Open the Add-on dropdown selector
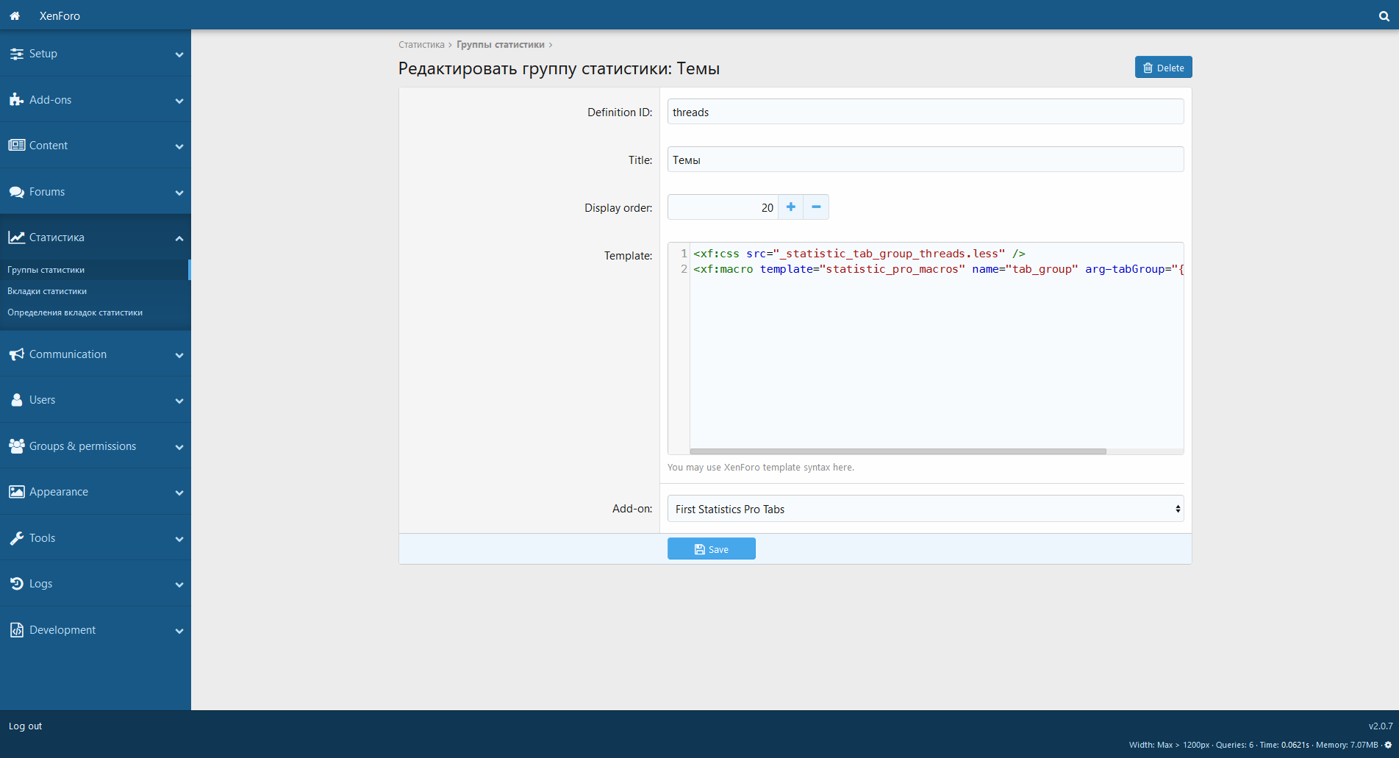 point(925,509)
